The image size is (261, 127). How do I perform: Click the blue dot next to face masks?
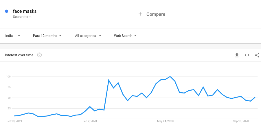[7, 11]
